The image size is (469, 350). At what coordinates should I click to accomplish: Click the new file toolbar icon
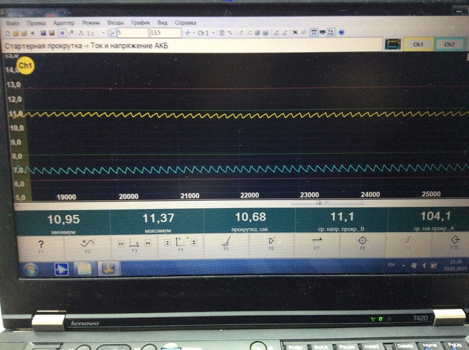tap(8, 33)
